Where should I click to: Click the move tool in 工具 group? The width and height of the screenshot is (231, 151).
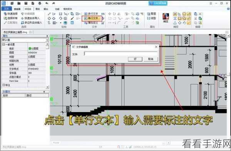[x=110, y=14]
